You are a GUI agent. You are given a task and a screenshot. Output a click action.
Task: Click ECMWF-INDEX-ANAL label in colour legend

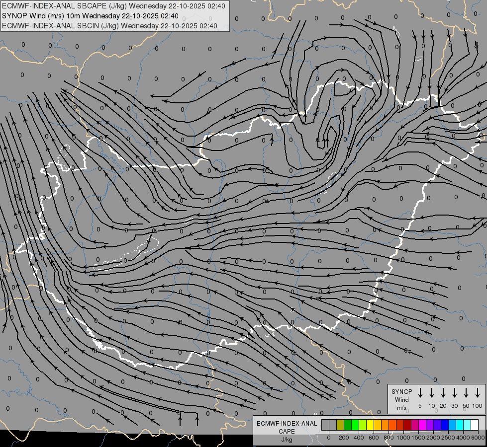coord(287,424)
